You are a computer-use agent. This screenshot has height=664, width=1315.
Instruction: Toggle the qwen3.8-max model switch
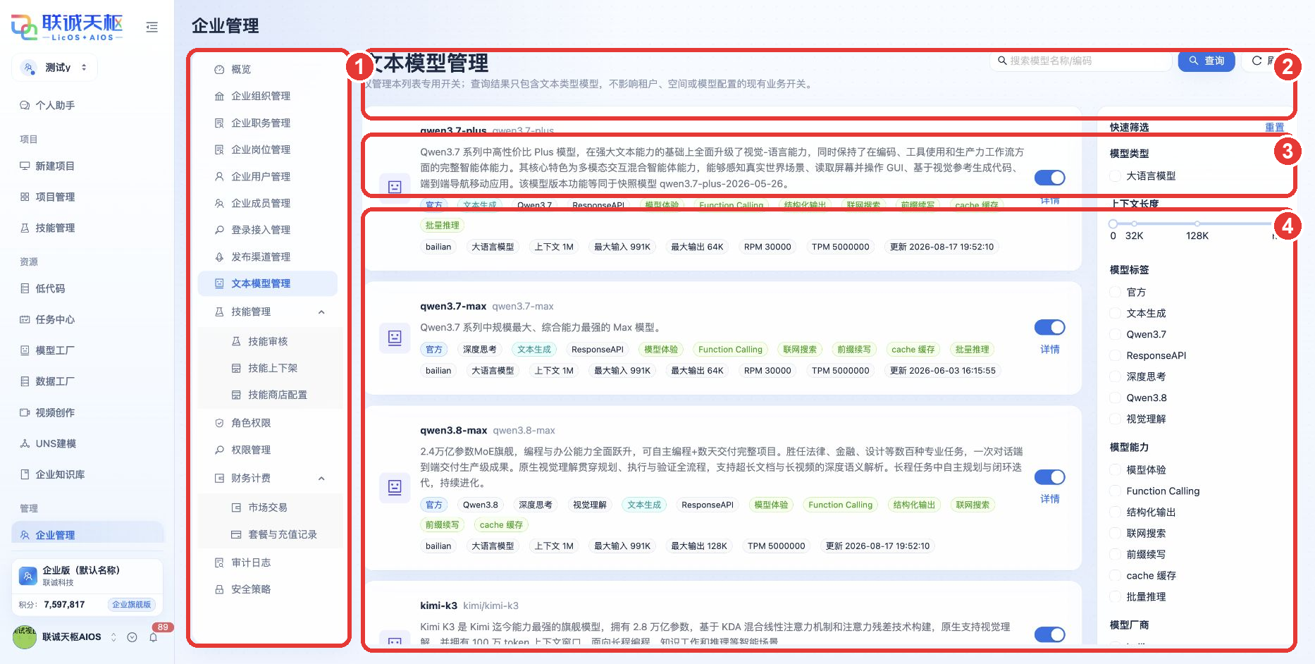click(x=1049, y=477)
